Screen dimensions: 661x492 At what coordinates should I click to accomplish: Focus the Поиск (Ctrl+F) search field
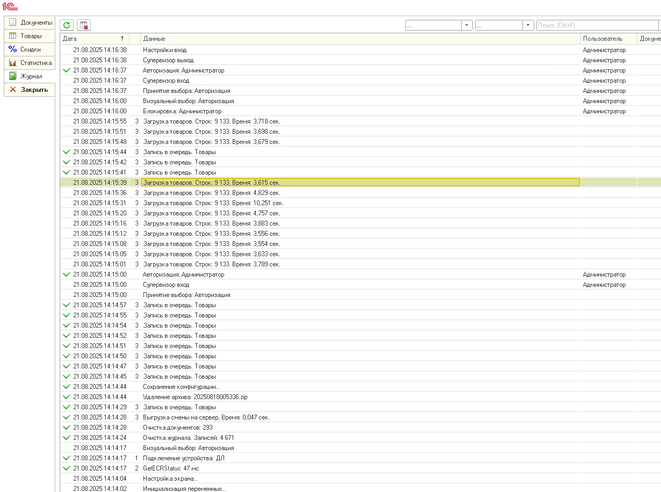coord(598,25)
